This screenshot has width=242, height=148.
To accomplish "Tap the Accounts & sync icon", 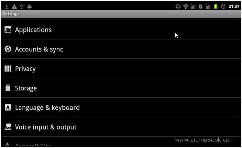I will point(8,49).
